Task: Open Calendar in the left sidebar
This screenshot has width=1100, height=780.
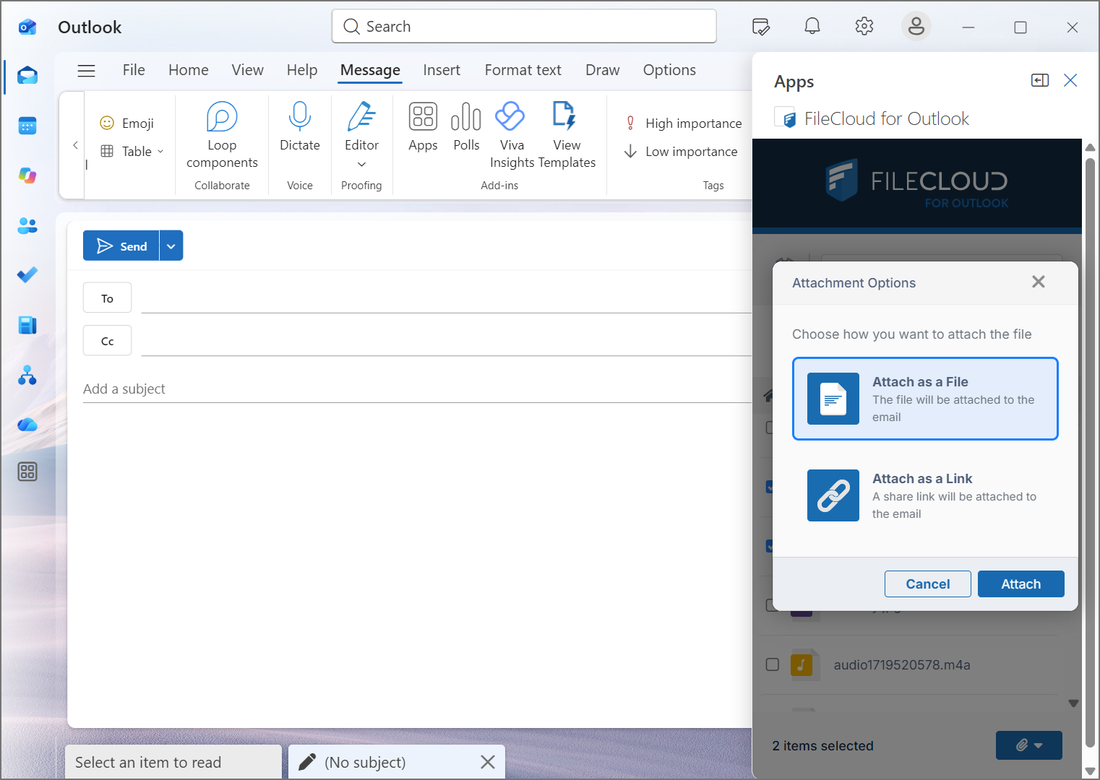Action: pyautogui.click(x=27, y=126)
